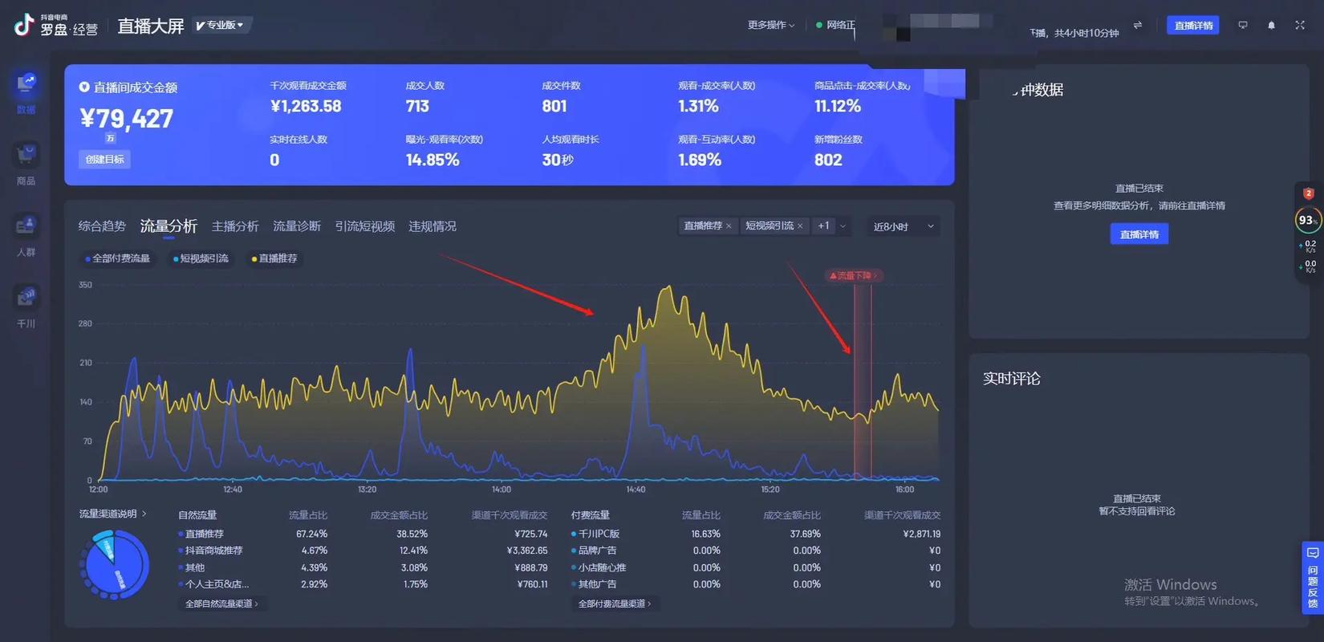Click the yen icon beside 直播间成交金额
Viewport: 1324px width, 642px height.
pyautogui.click(x=84, y=87)
